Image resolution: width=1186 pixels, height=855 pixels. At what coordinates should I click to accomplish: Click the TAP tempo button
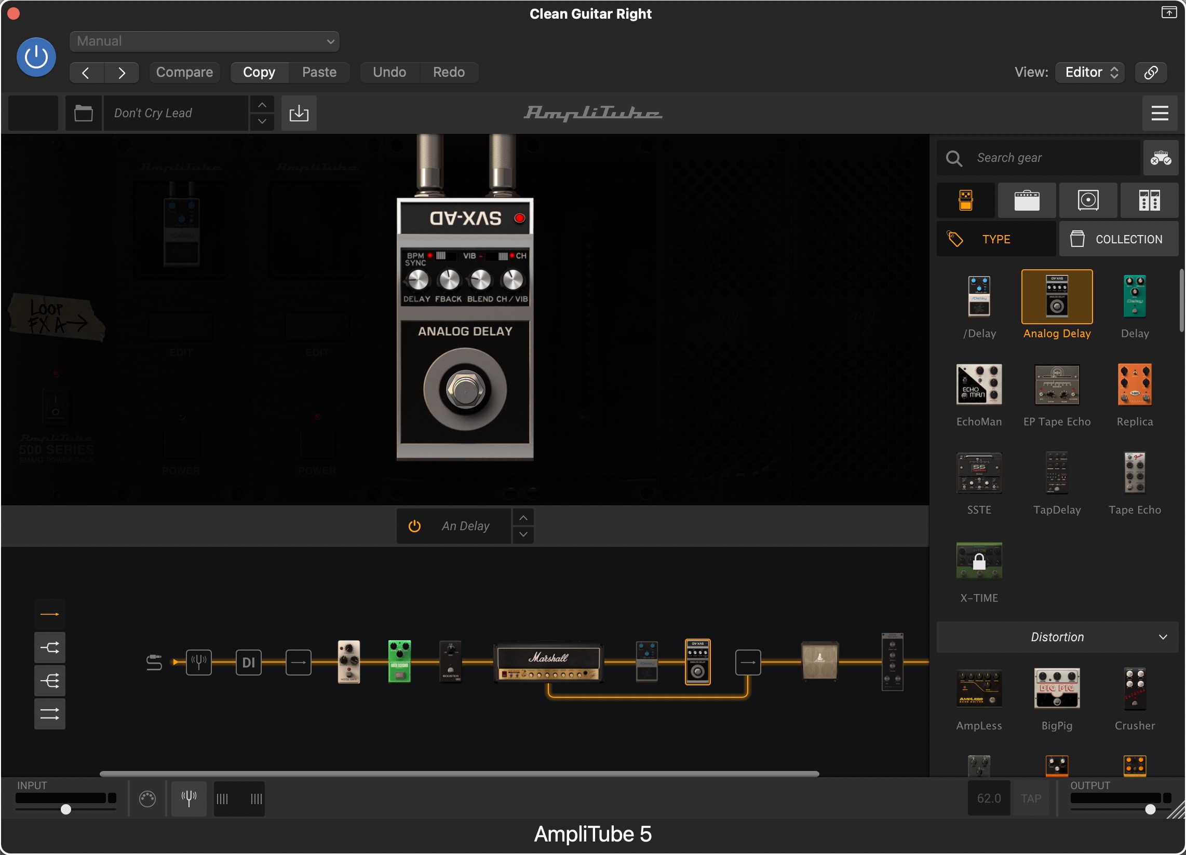pos(1031,798)
